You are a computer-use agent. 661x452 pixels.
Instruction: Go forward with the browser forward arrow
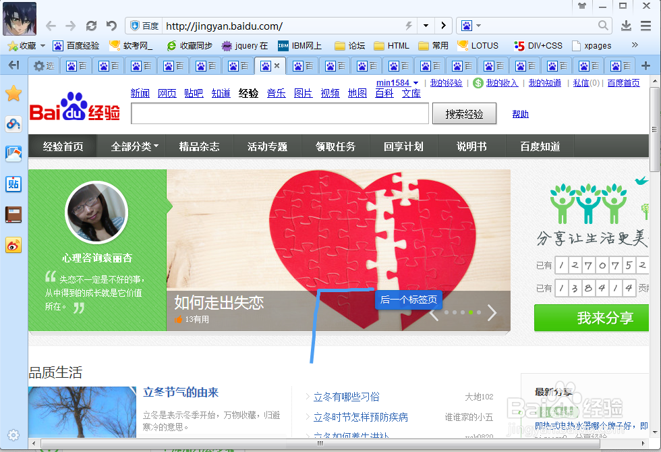[70, 26]
